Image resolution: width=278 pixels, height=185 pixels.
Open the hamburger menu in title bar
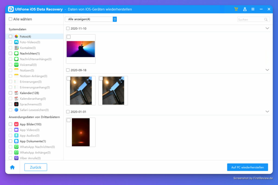tap(253, 9)
